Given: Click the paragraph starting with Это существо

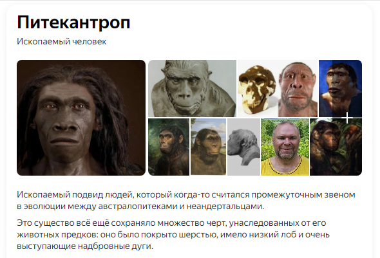Looking at the screenshot, I should pyautogui.click(x=173, y=235).
